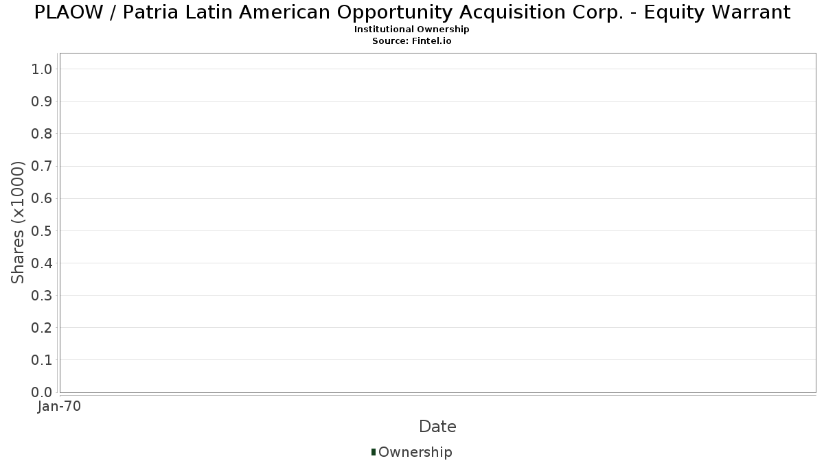The image size is (824, 463).
Task: Click the 0.9 y-axis tick label
Action: pos(42,101)
